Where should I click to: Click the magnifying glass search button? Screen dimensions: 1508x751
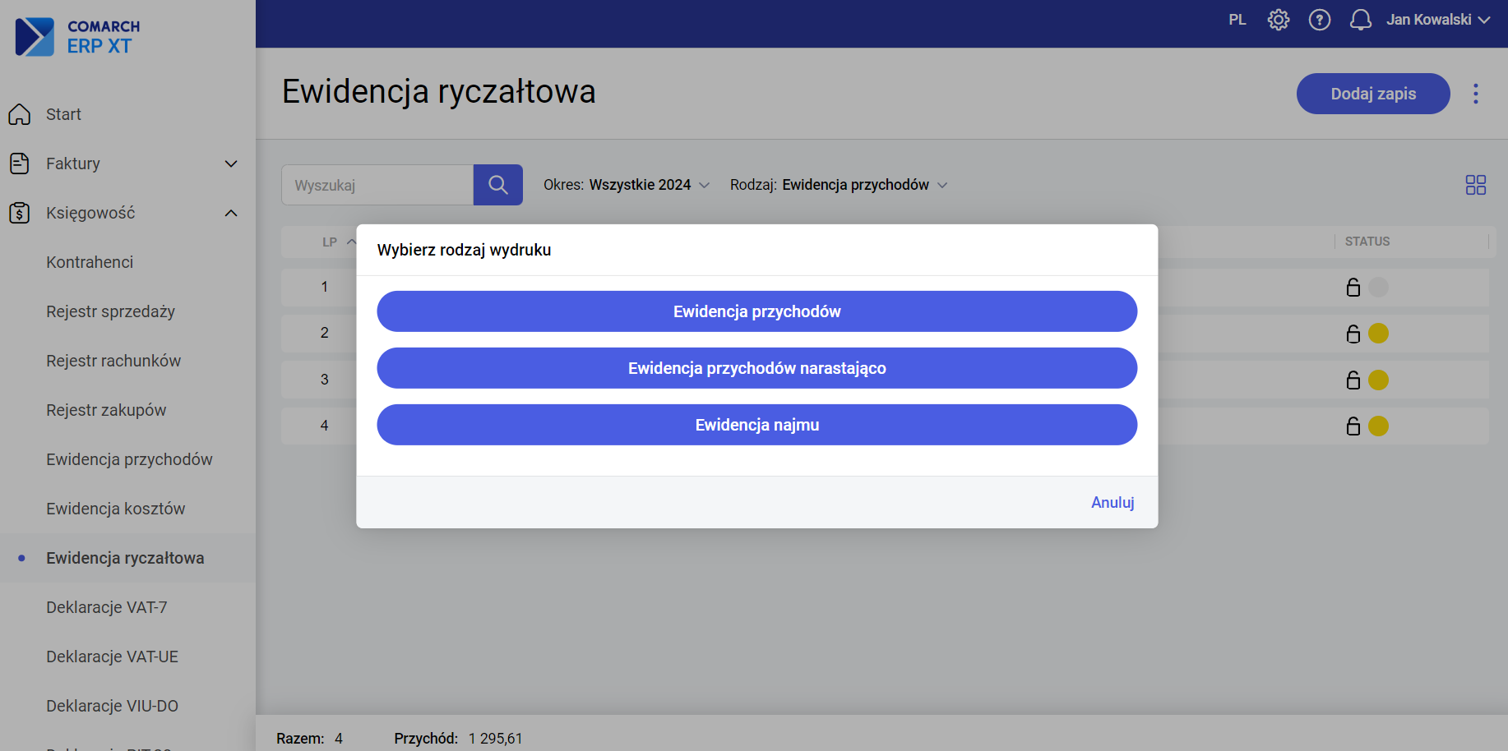(x=497, y=185)
